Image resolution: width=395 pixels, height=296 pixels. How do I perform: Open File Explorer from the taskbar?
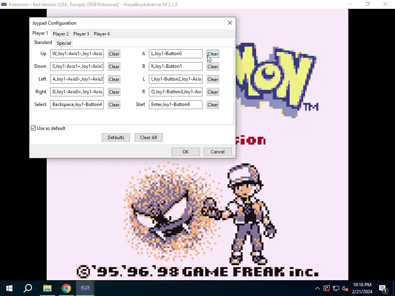click(x=47, y=288)
